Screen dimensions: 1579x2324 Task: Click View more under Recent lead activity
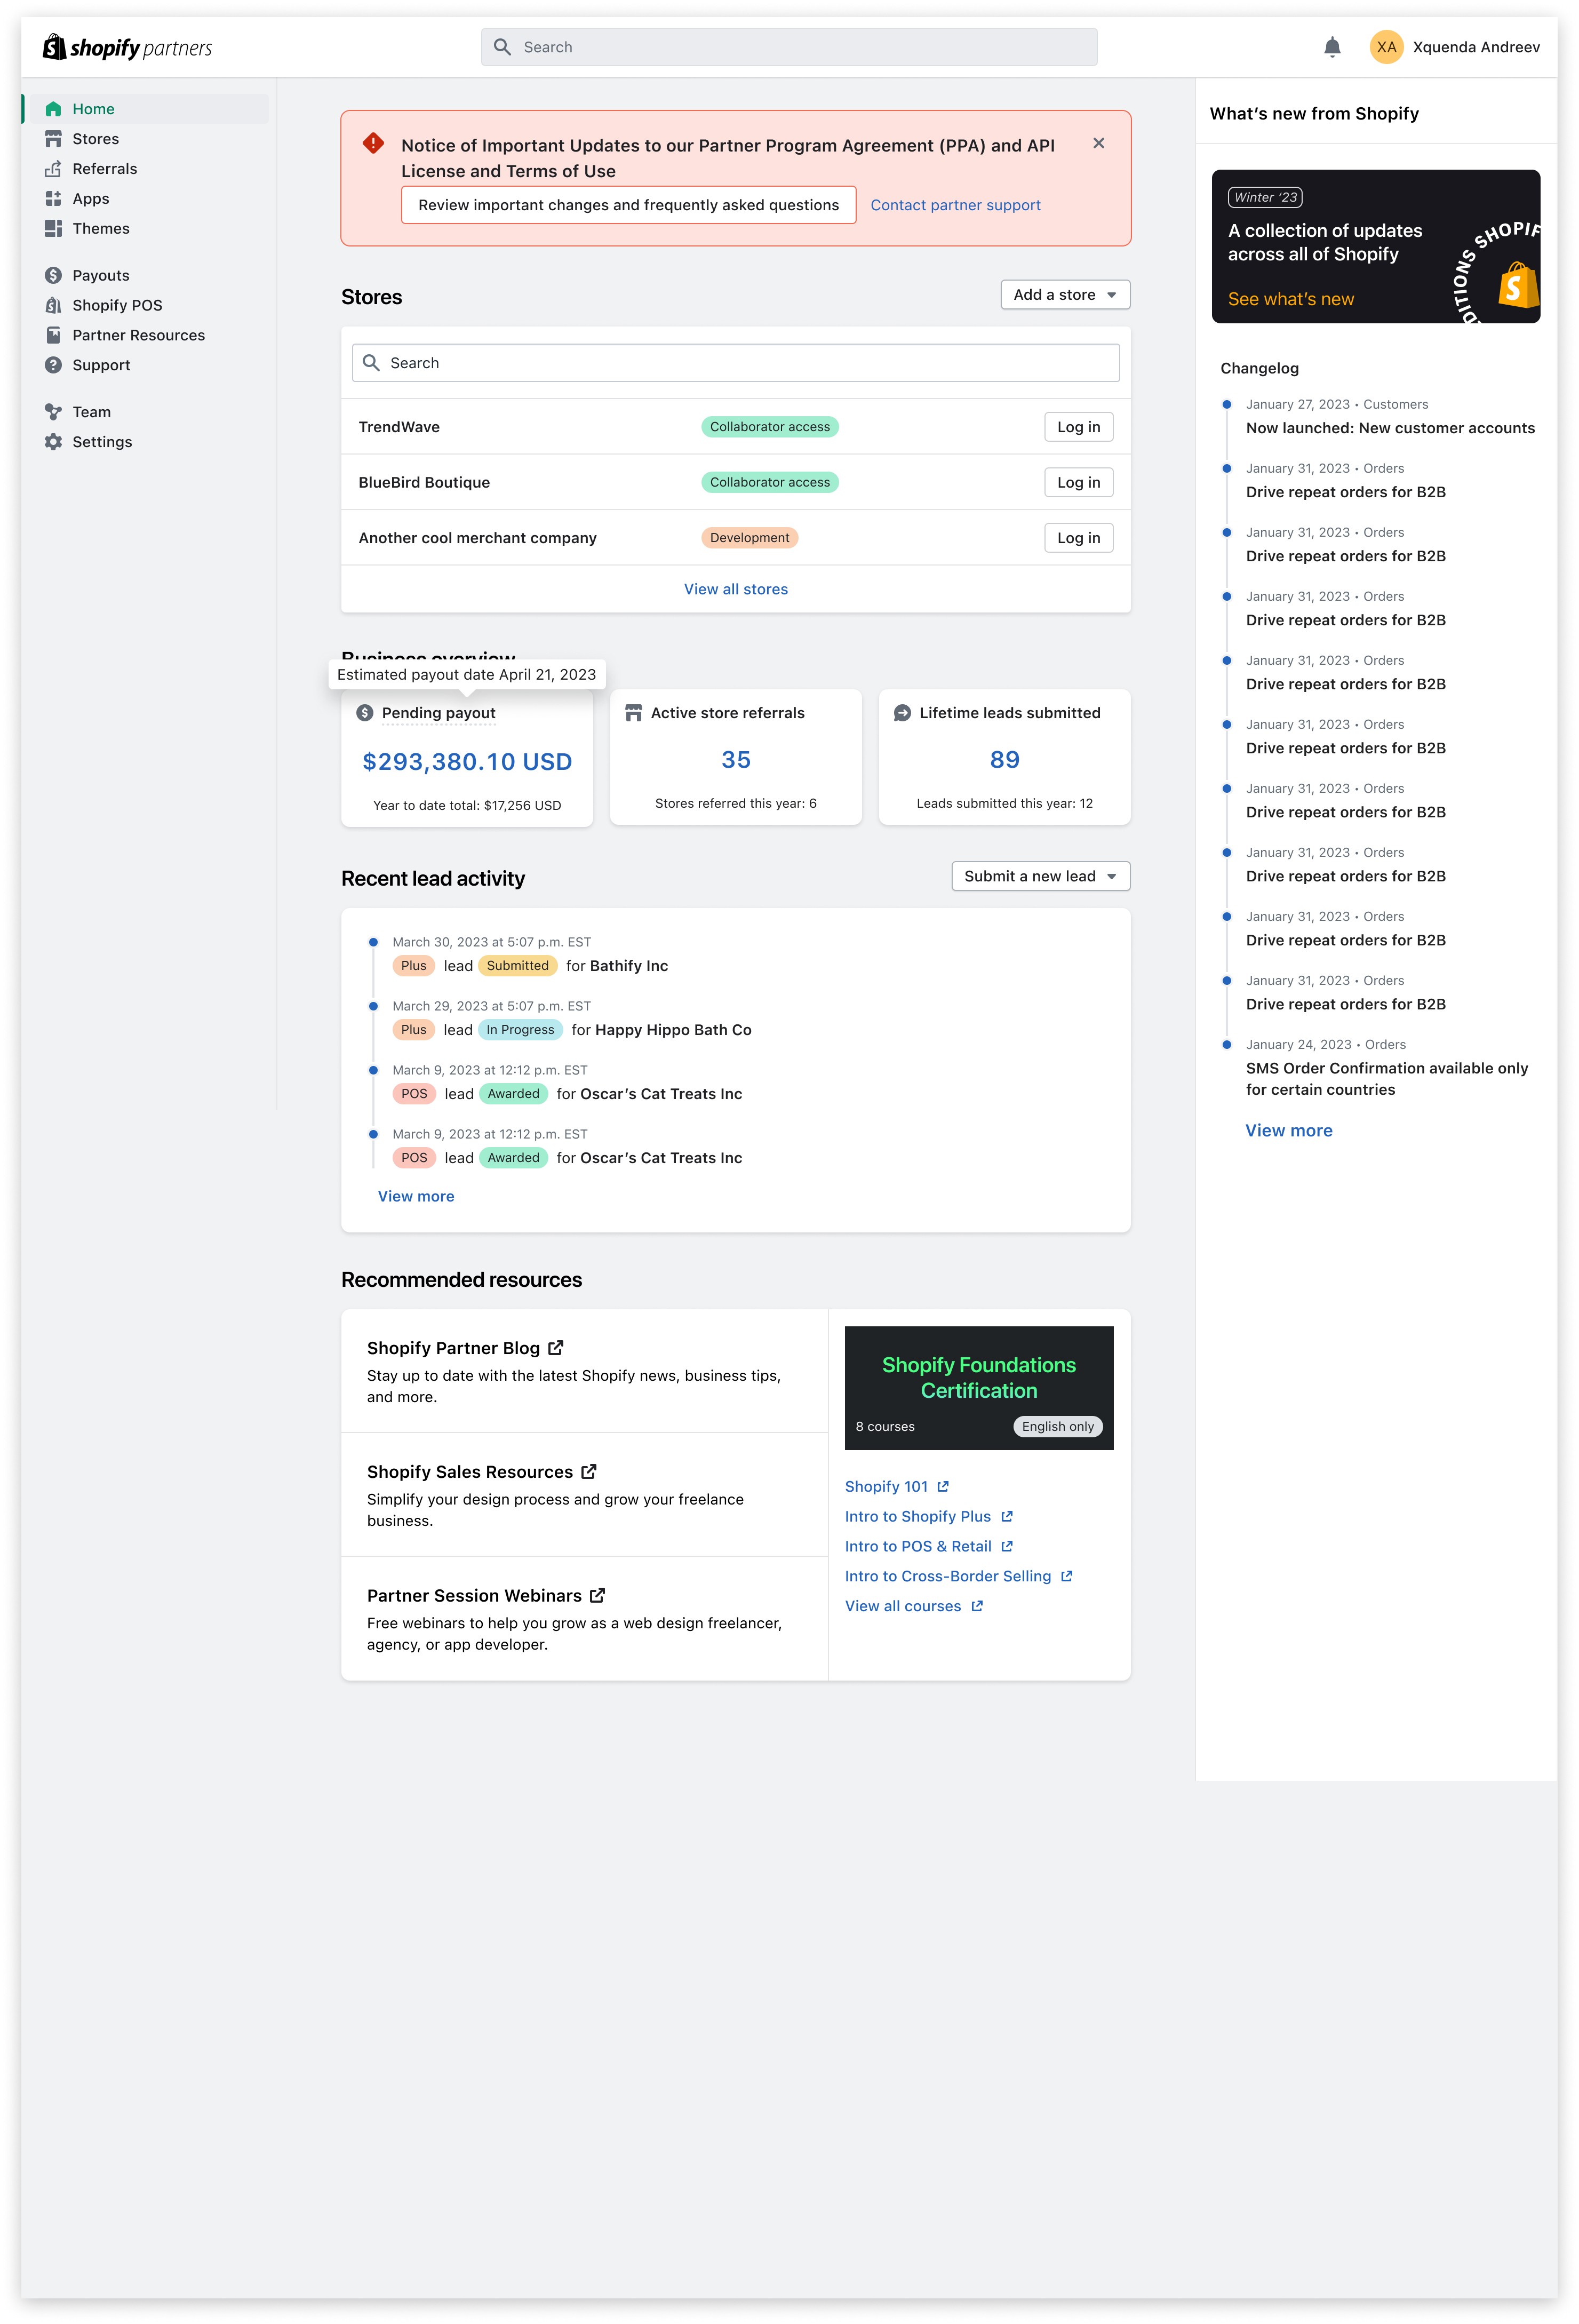tap(416, 1196)
